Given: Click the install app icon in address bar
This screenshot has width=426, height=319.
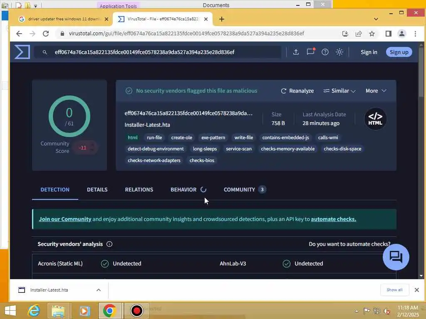Looking at the screenshot, I should [x=345, y=34].
